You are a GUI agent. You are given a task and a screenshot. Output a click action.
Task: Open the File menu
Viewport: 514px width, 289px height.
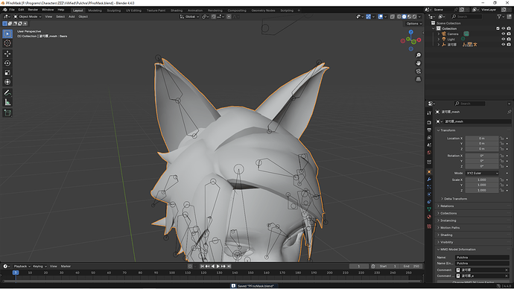12,10
